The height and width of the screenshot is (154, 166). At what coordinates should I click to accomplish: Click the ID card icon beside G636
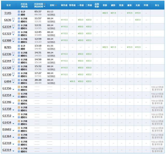(x=13, y=19)
